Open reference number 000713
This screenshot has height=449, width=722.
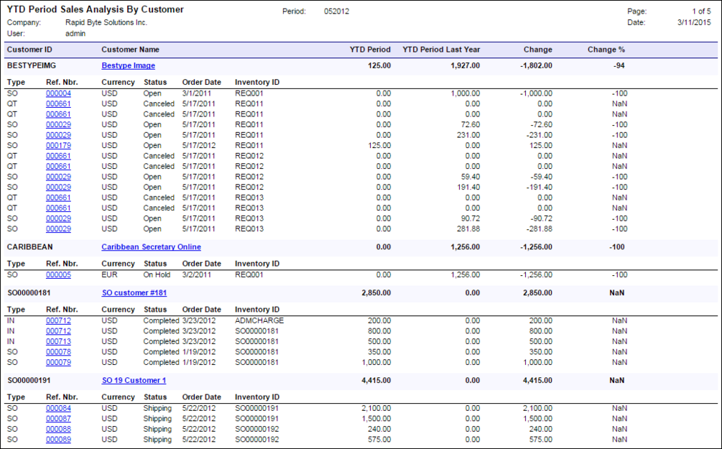58,342
